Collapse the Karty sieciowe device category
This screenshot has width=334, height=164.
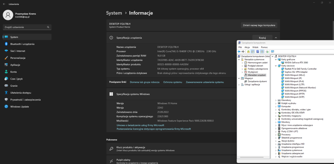[276, 66]
